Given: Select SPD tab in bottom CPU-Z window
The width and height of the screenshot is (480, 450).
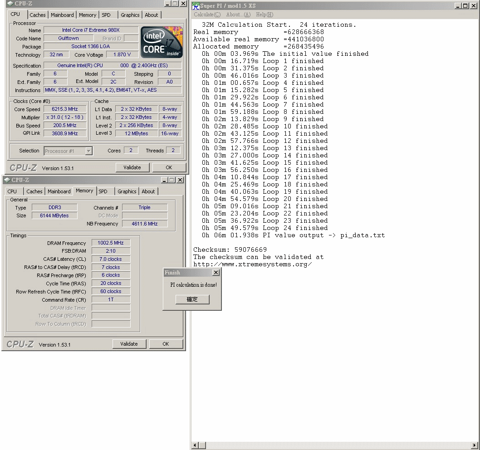Looking at the screenshot, I should (103, 191).
